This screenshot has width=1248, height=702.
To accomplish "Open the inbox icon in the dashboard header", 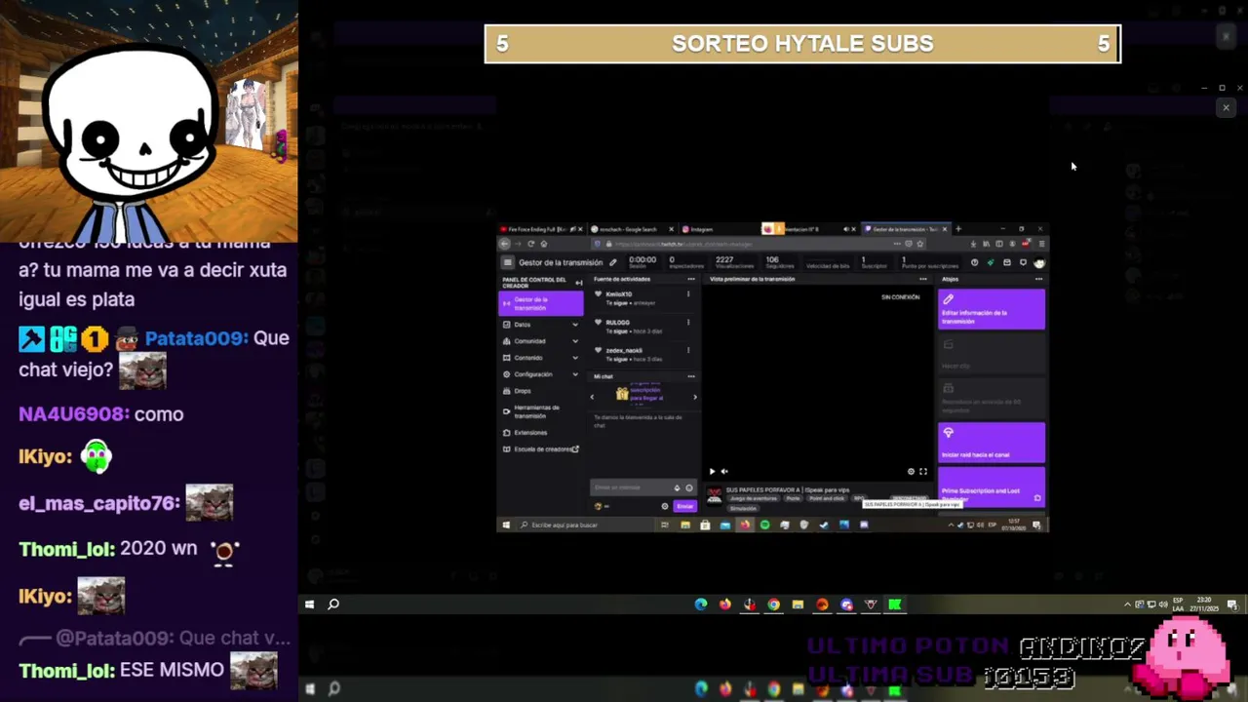I will pyautogui.click(x=1007, y=262).
